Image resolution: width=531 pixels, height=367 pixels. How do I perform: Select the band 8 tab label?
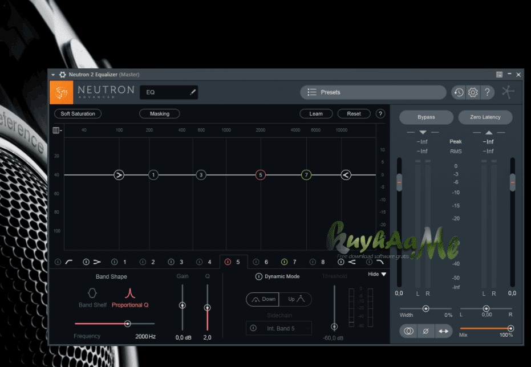coord(323,262)
